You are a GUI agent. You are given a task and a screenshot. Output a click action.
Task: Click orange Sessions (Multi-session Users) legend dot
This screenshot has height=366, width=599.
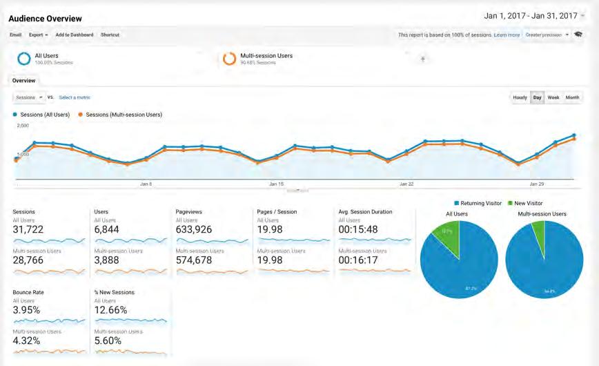point(80,115)
